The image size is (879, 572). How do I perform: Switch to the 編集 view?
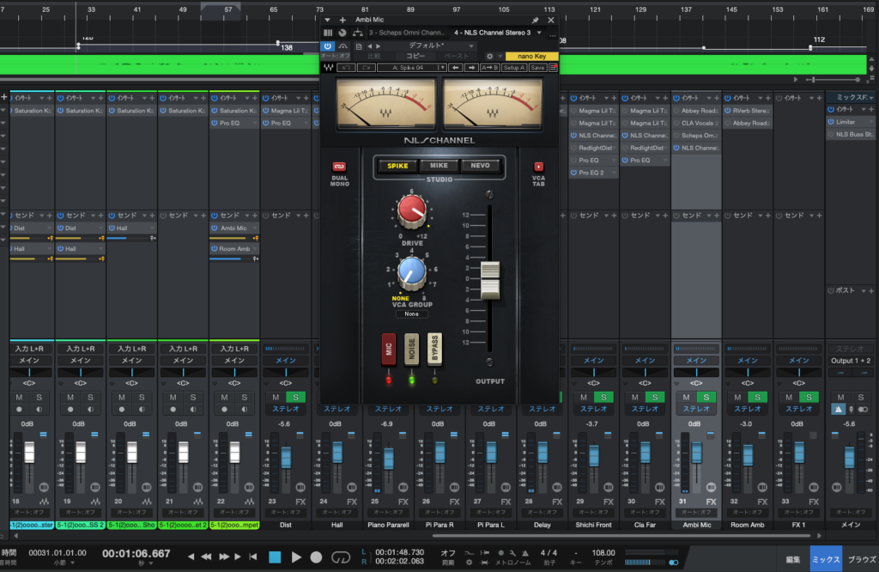[792, 559]
